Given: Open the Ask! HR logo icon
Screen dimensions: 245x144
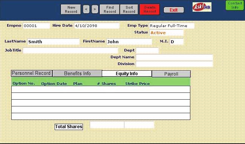Looking at the screenshot, I should (x=202, y=7).
